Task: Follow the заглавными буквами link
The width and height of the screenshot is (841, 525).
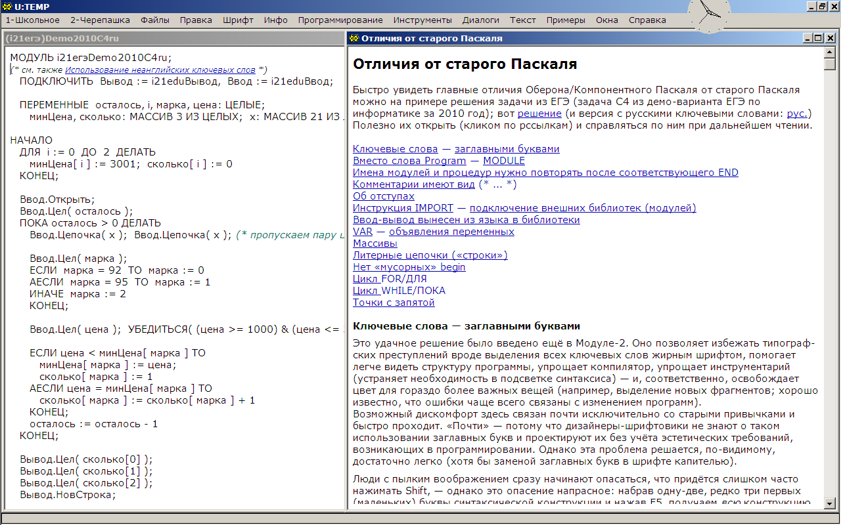Action: [507, 149]
